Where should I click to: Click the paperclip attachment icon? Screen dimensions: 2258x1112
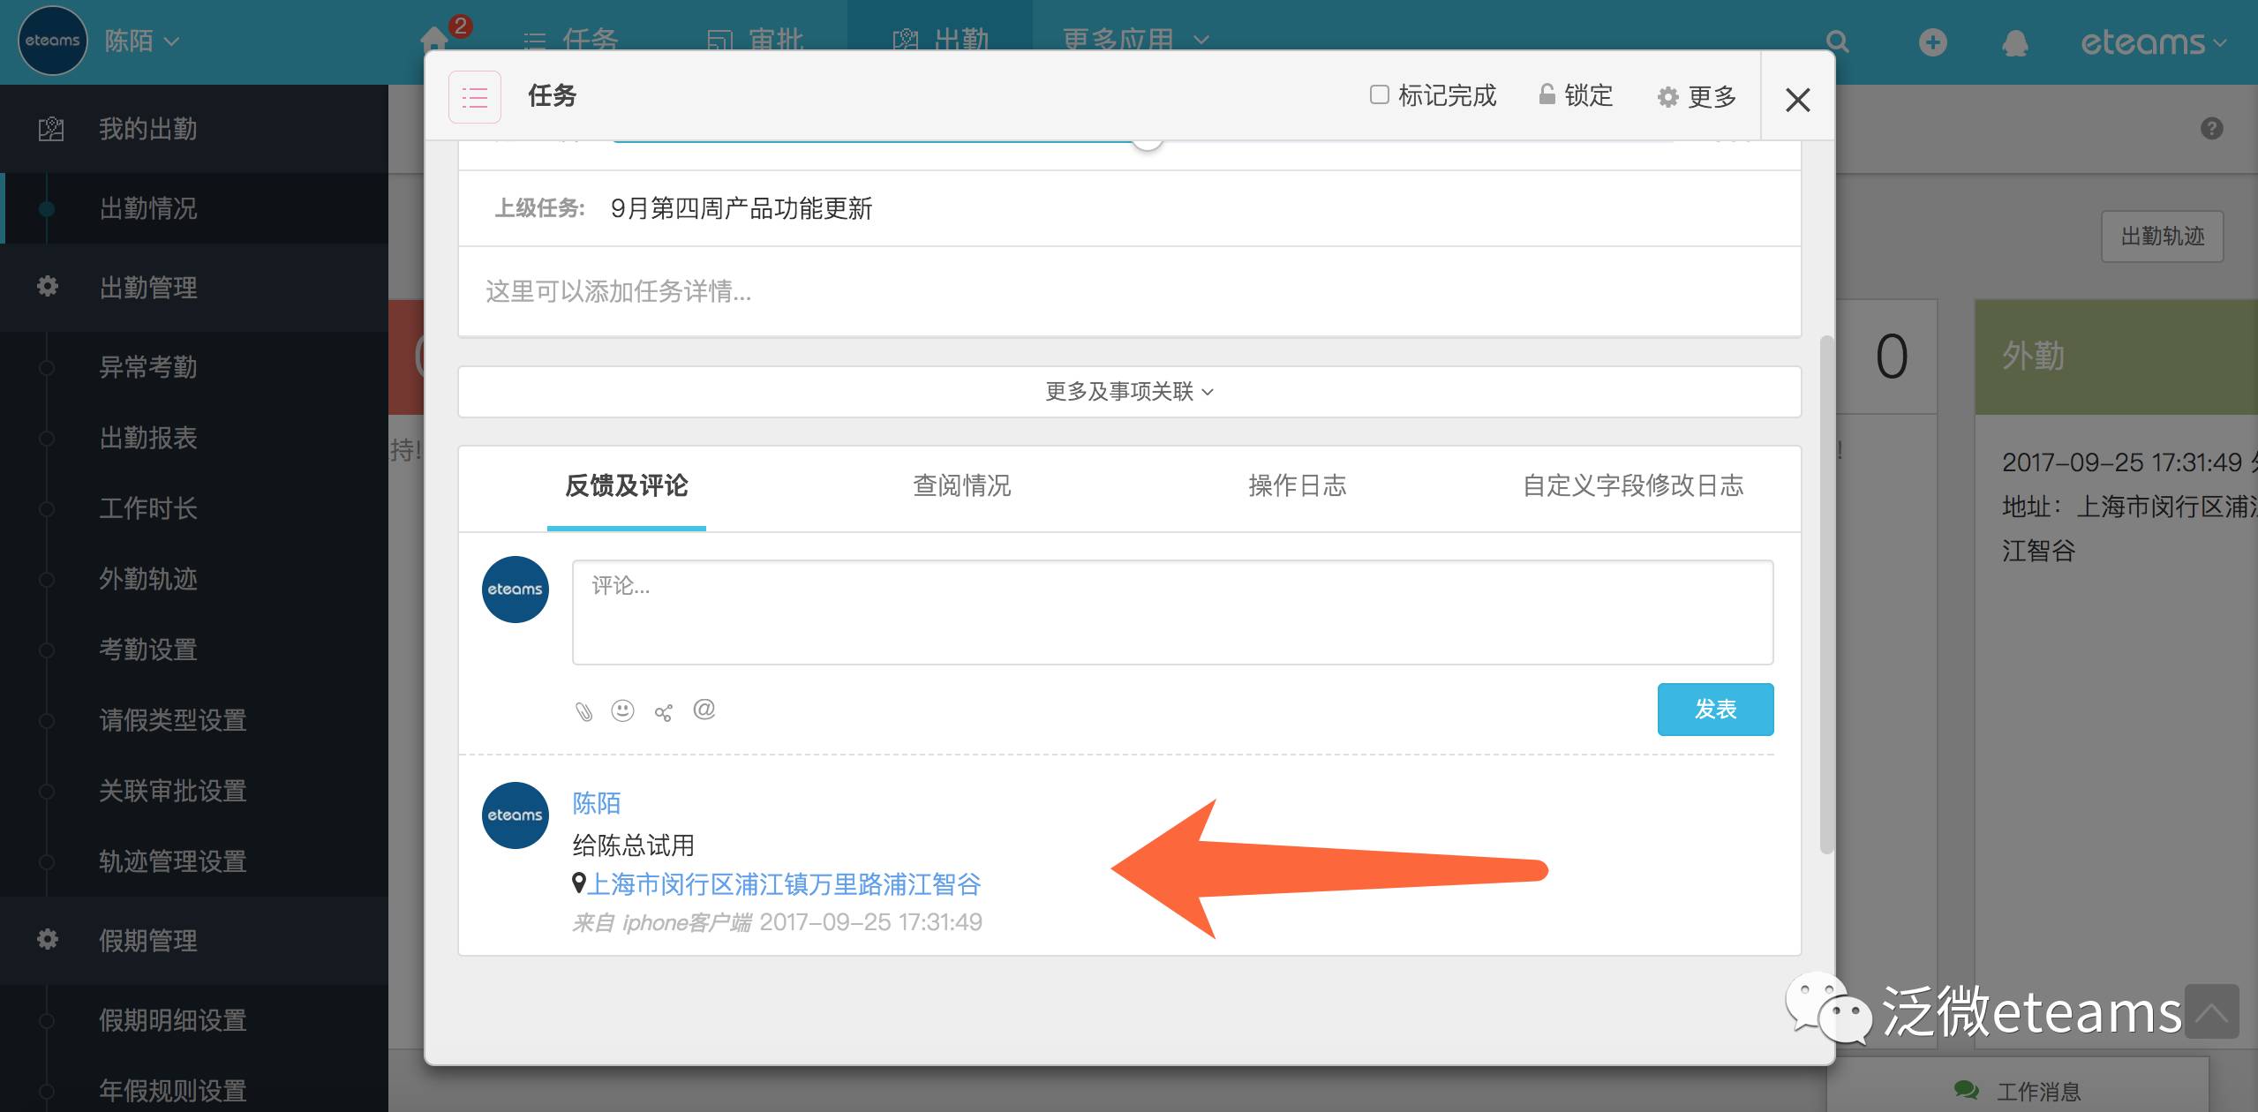click(583, 711)
